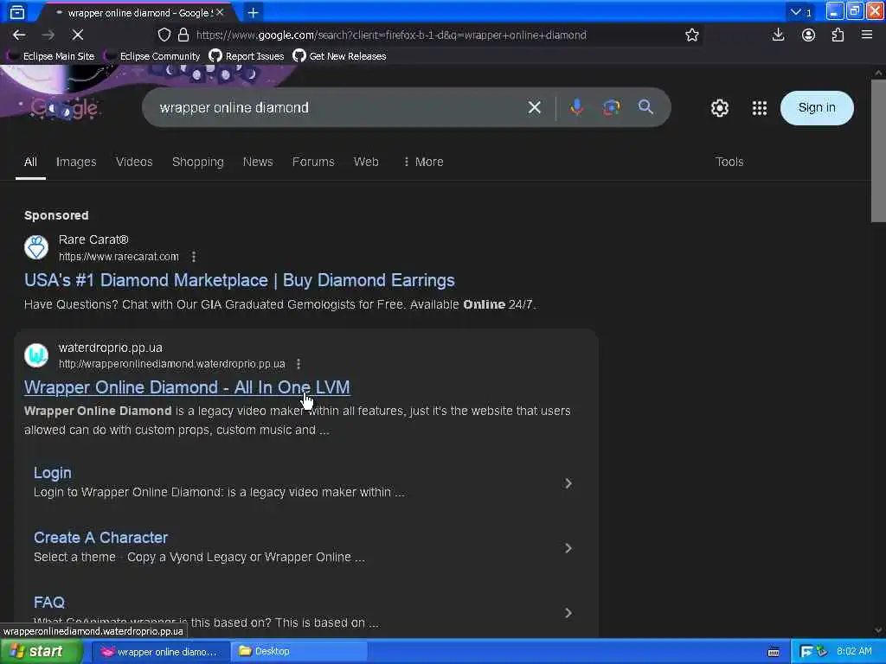Viewport: 886px width, 664px height.
Task: Open the downloads panel icon
Action: point(778,35)
